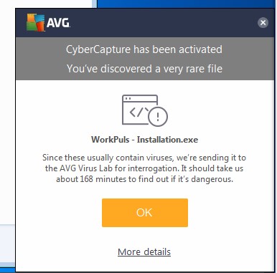This screenshot has width=277, height=273.
Task: Select the WorkPuls - Installation.exe file name
Action: pos(144,139)
